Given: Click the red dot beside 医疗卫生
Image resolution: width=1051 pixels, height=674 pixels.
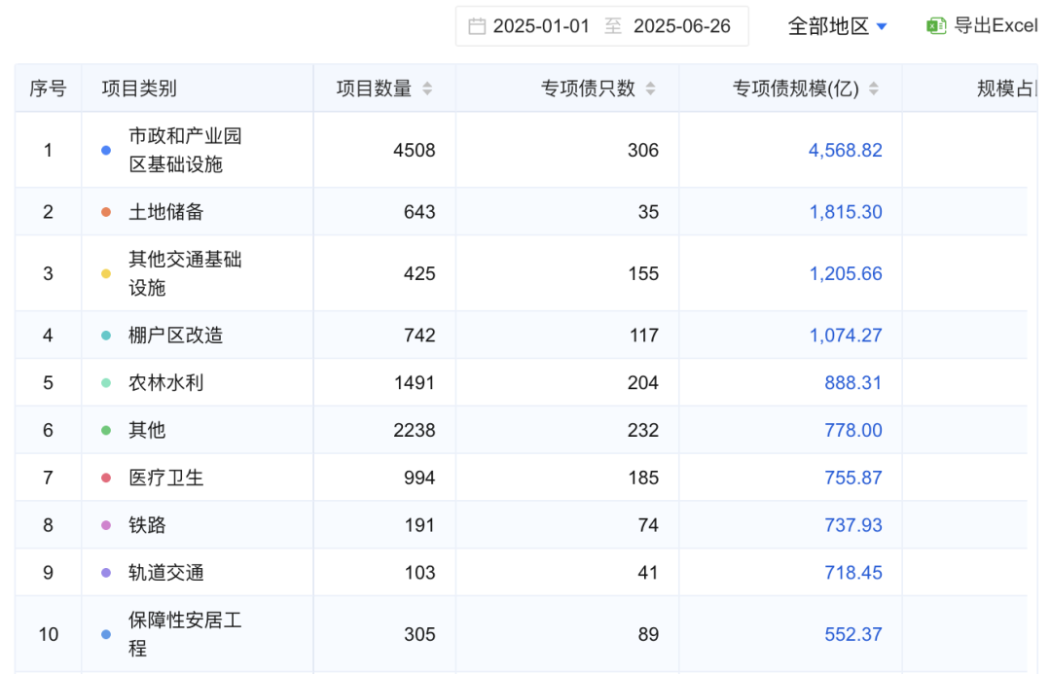Looking at the screenshot, I should pos(106,478).
